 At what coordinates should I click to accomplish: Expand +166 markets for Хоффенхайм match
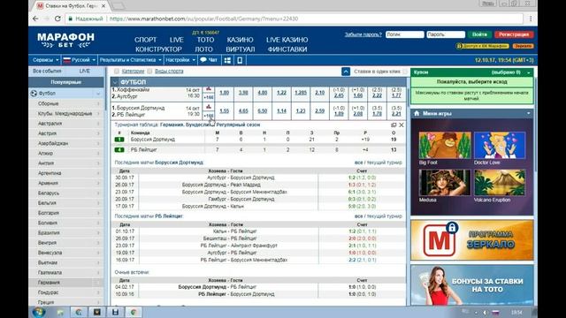[209, 97]
